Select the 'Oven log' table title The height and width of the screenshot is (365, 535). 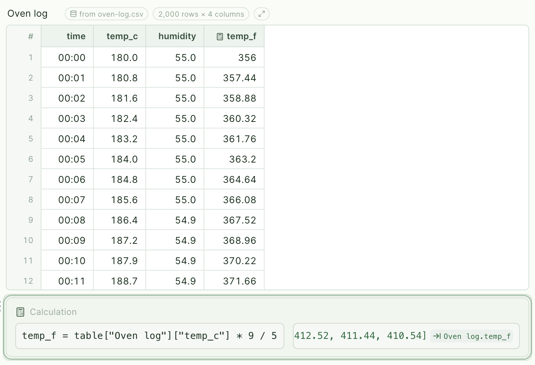pos(28,14)
